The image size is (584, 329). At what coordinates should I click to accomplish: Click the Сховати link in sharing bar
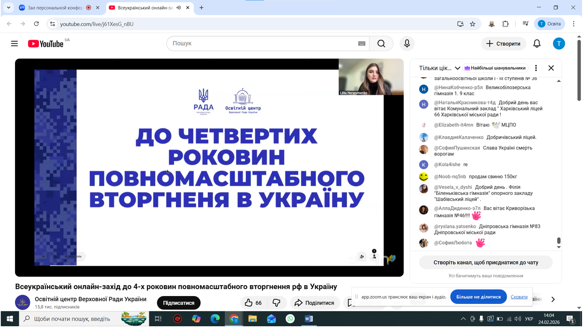[519, 297]
